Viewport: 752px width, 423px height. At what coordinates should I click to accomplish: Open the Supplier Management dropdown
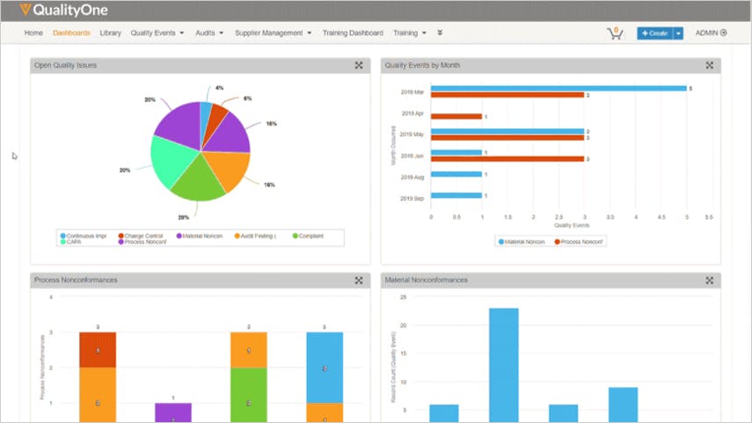pyautogui.click(x=273, y=33)
